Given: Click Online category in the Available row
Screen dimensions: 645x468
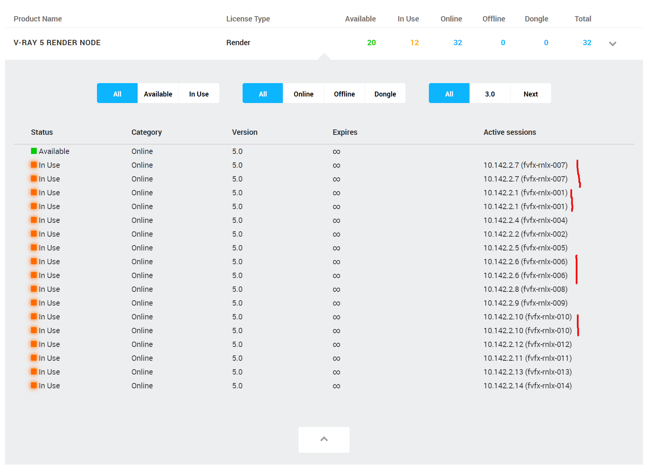Looking at the screenshot, I should [x=142, y=151].
